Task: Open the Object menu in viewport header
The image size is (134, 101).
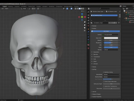Action: point(6,9)
